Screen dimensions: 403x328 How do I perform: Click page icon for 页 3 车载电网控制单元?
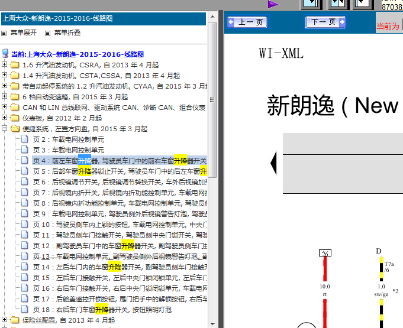[25, 150]
